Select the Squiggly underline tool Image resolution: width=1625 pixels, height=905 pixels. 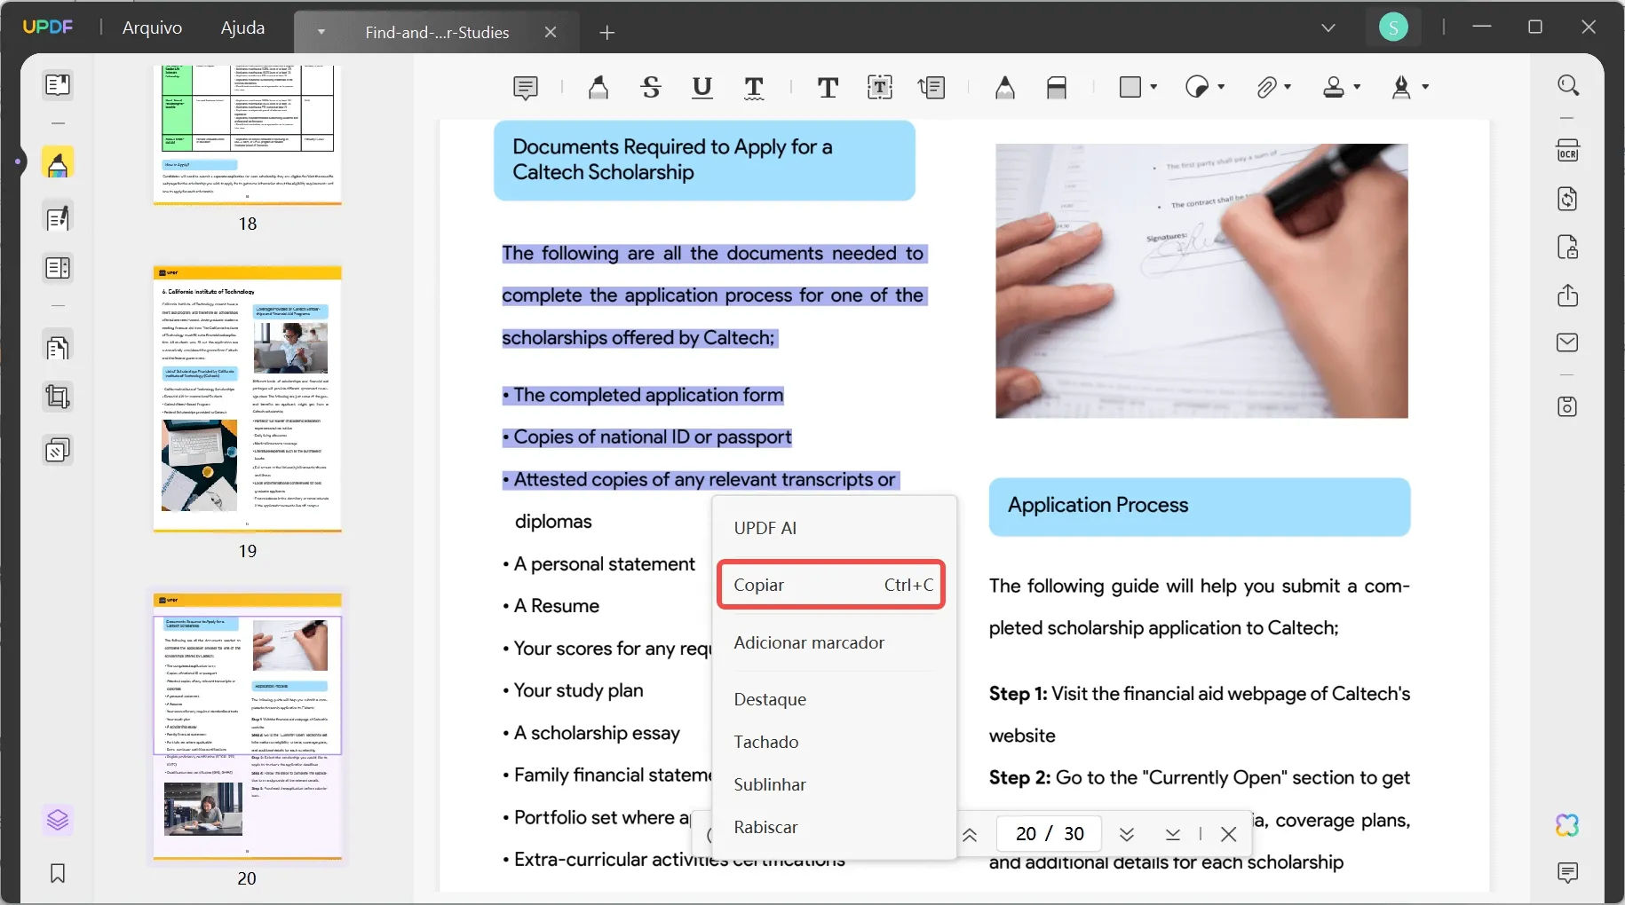click(754, 87)
